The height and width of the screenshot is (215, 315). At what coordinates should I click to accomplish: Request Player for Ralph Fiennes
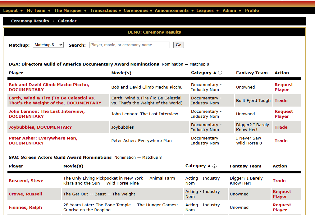click(282, 207)
